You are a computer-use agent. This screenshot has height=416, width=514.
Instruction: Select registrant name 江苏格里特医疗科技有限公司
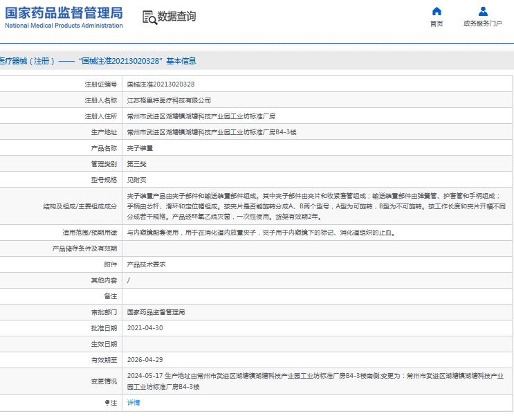coord(169,100)
